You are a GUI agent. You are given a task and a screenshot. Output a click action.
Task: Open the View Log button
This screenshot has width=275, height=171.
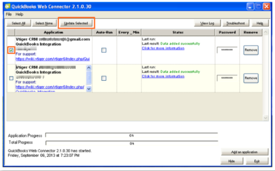[207, 23]
